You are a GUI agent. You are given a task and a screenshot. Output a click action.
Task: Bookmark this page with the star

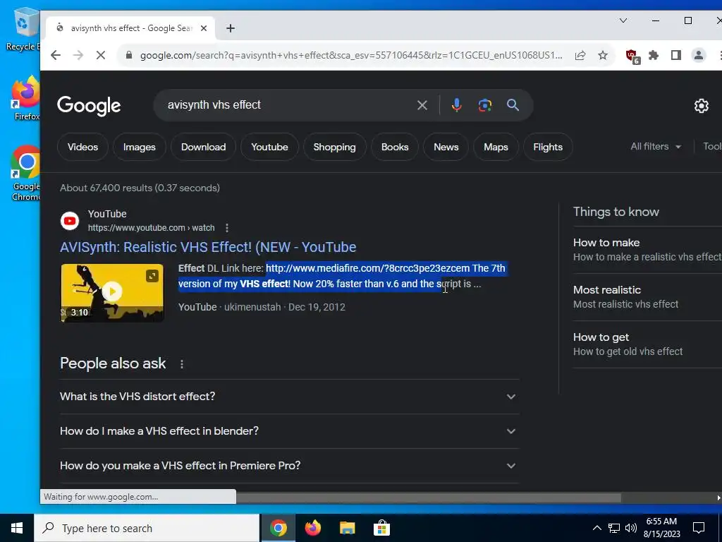click(x=603, y=55)
